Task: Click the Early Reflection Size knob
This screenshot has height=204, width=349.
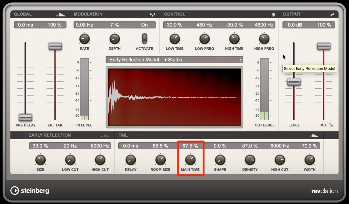Action: (40, 160)
